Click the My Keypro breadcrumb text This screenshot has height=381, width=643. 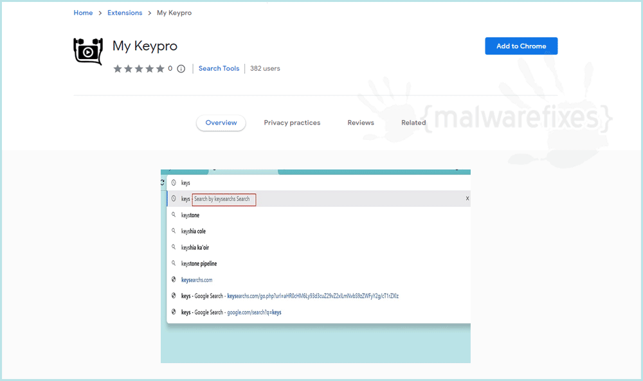[x=174, y=13]
